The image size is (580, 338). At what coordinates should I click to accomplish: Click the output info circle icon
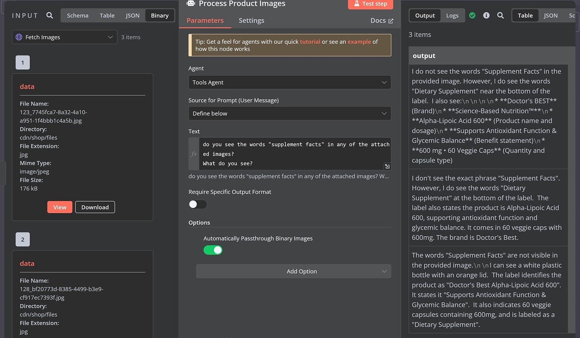point(486,16)
